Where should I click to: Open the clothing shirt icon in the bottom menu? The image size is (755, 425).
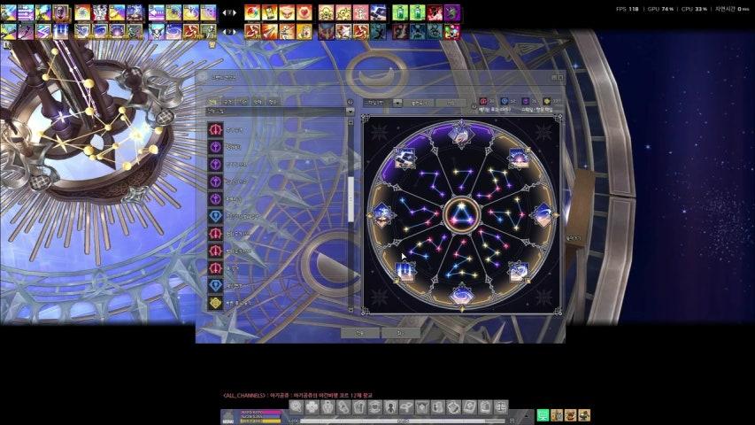pyautogui.click(x=359, y=407)
